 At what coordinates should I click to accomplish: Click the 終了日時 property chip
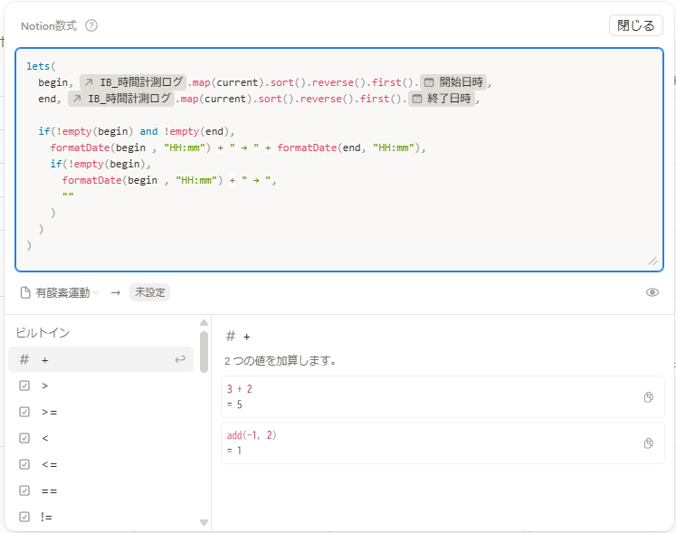(441, 99)
